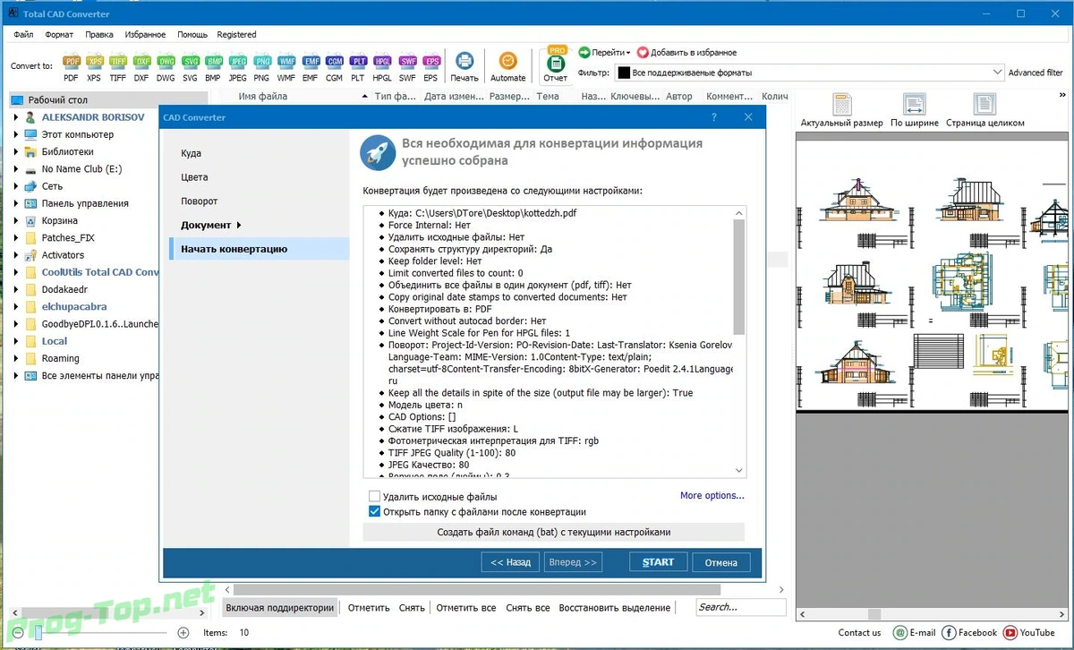Open the More options... link
This screenshot has width=1074, height=650.
coord(712,495)
